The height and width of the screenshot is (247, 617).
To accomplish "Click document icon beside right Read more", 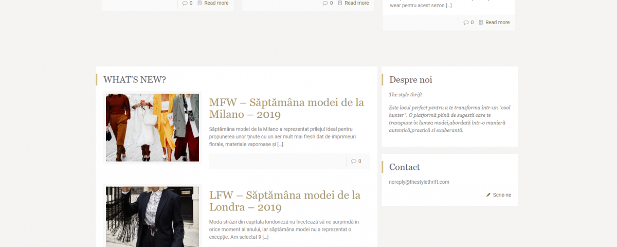I will click(481, 23).
